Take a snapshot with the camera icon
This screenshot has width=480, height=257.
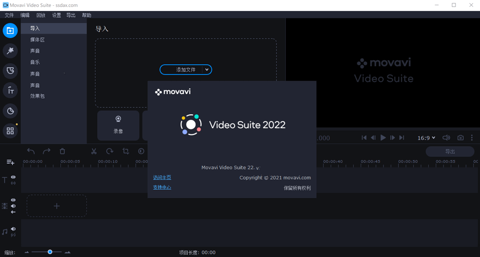point(460,138)
